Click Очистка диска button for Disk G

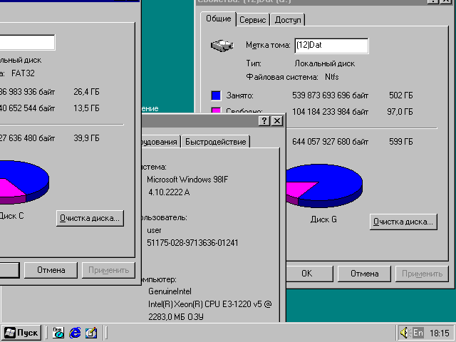click(403, 222)
